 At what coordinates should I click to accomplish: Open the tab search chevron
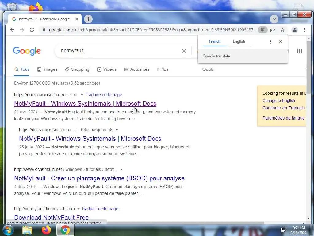tap(274, 19)
